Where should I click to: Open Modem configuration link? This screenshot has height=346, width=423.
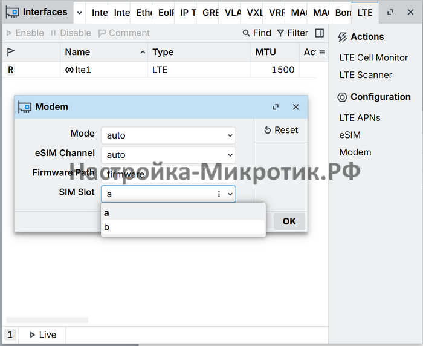(x=355, y=152)
